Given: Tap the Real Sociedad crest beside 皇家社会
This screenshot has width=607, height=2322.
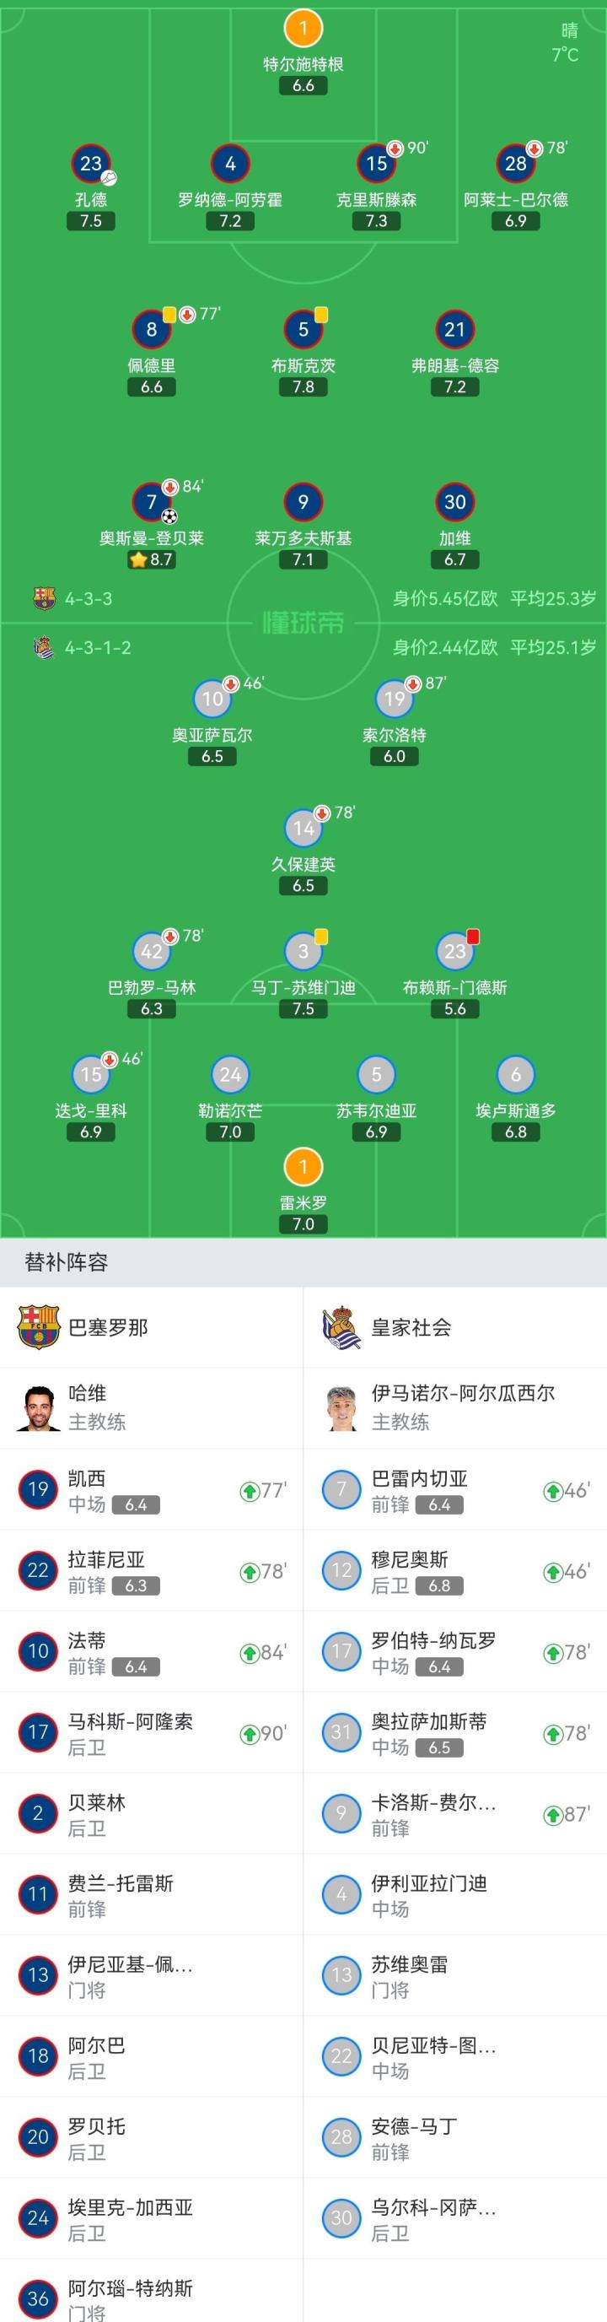Looking at the screenshot, I should pos(341,1327).
